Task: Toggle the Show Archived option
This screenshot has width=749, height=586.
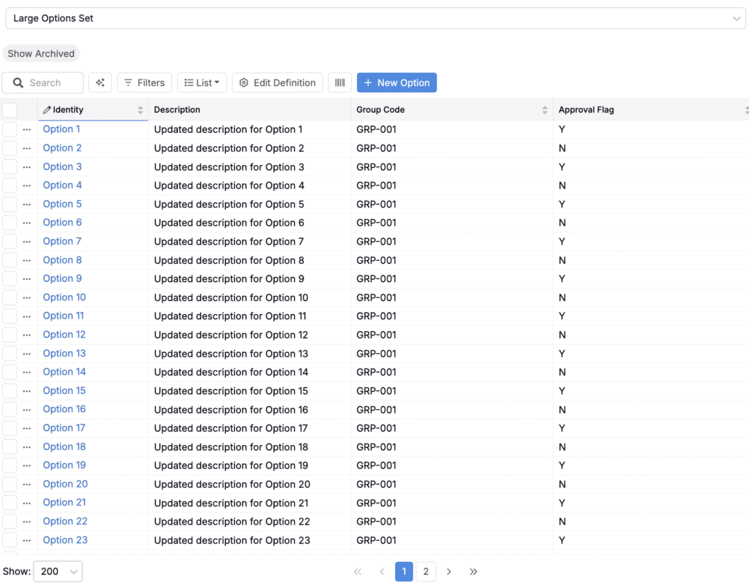Action: [x=41, y=53]
